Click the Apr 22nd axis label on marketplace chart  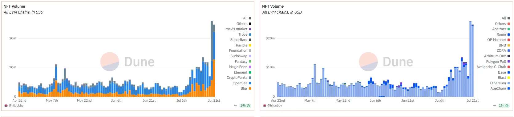click(19, 100)
